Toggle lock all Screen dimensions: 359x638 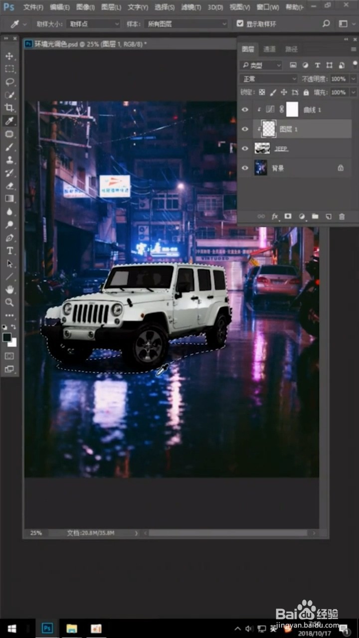pos(306,92)
